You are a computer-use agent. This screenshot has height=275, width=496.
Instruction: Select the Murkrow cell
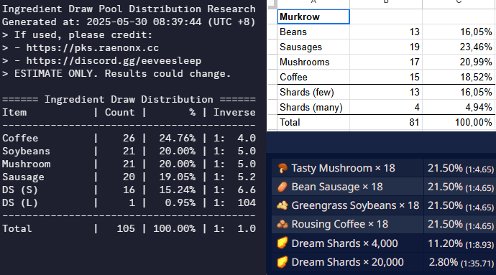[313, 17]
